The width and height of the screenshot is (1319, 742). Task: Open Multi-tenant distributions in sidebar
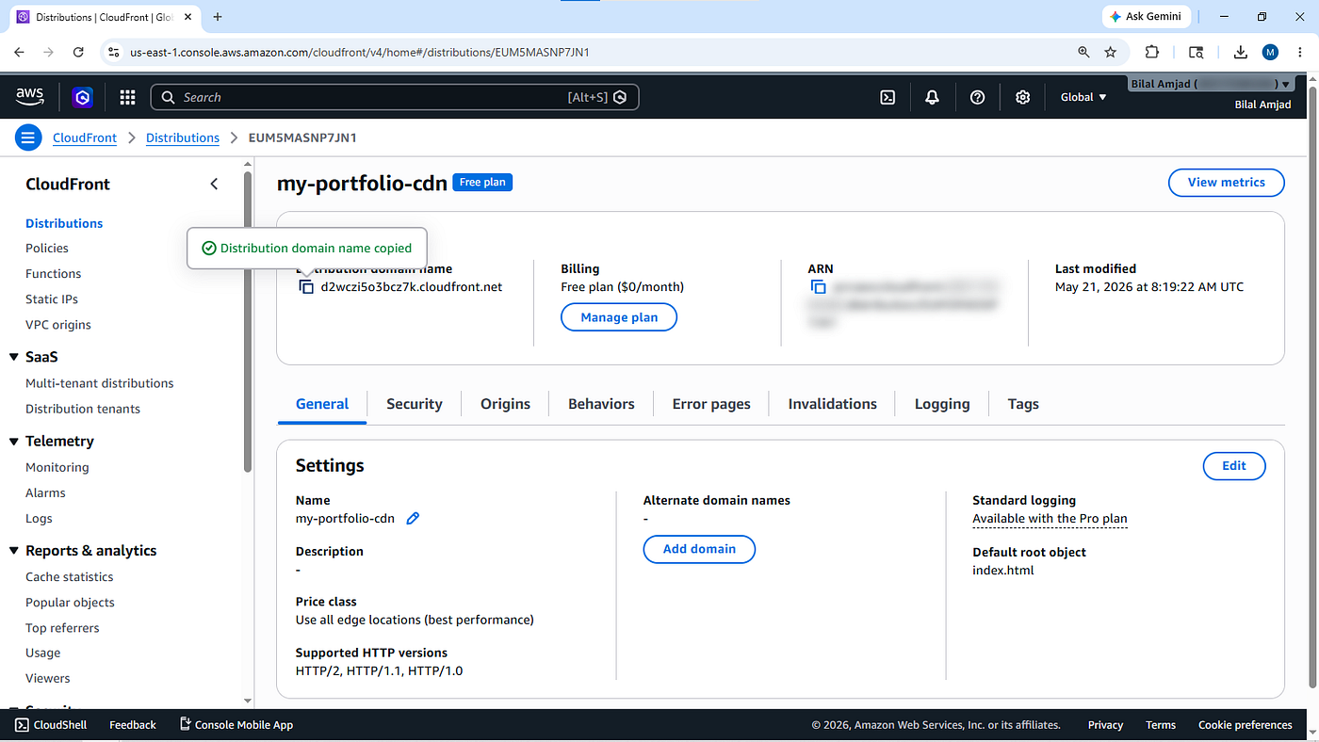pyautogui.click(x=100, y=383)
